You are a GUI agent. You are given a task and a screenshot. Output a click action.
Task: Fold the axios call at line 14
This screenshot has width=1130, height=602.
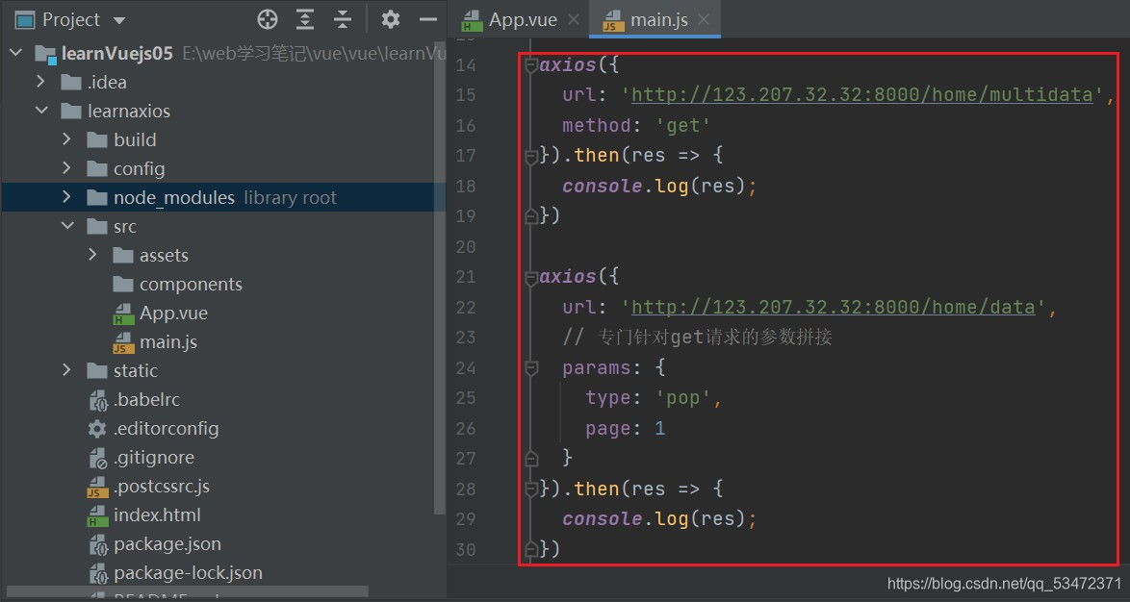tap(531, 65)
